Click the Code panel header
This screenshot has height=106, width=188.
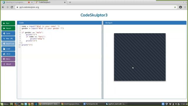click(x=59, y=23)
